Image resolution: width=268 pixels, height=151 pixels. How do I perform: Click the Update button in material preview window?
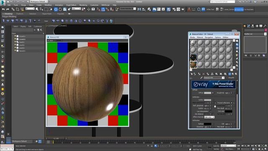click(59, 41)
